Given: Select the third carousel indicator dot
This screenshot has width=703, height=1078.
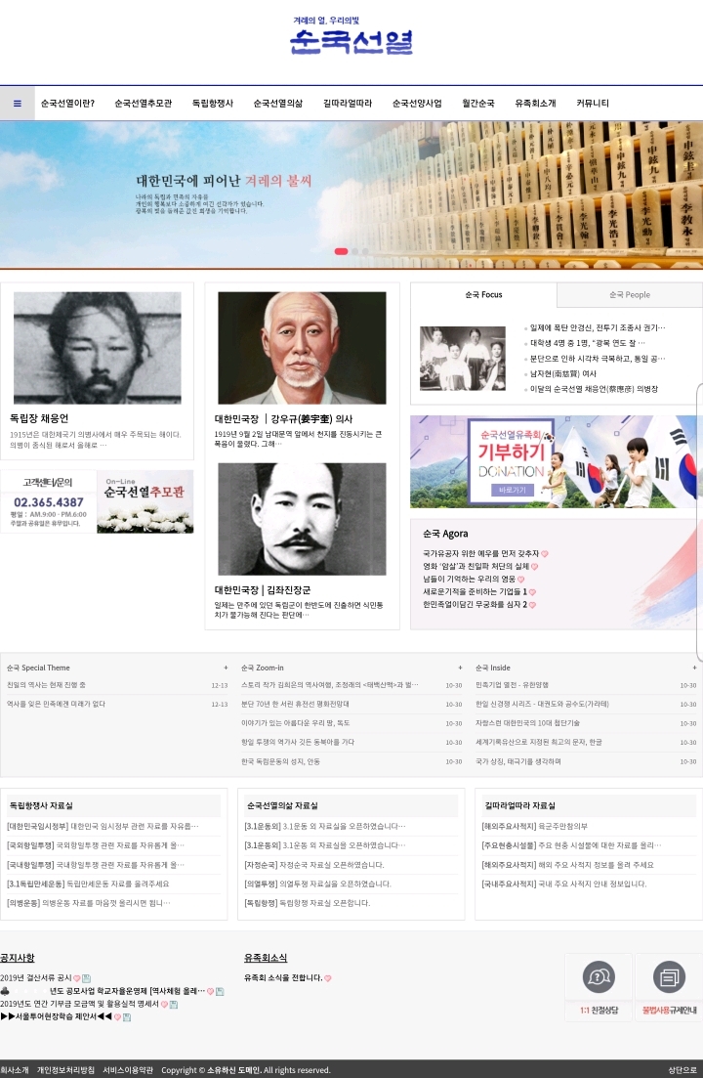Looking at the screenshot, I should [x=365, y=251].
